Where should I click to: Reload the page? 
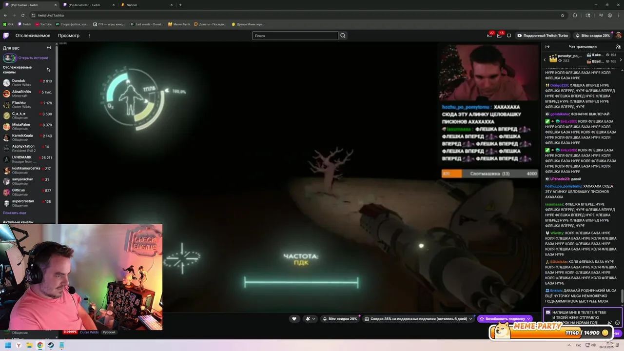(22, 15)
